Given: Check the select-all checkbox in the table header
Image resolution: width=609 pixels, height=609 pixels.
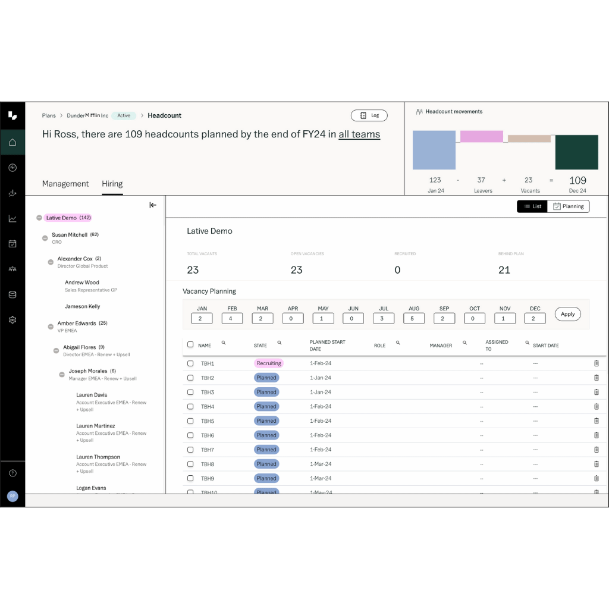Looking at the screenshot, I should coord(190,344).
